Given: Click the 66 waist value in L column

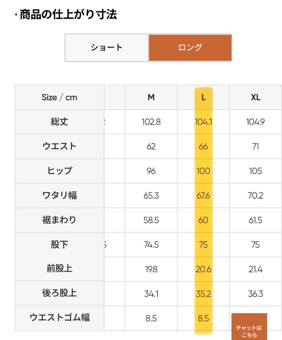Looking at the screenshot, I should (x=203, y=146).
